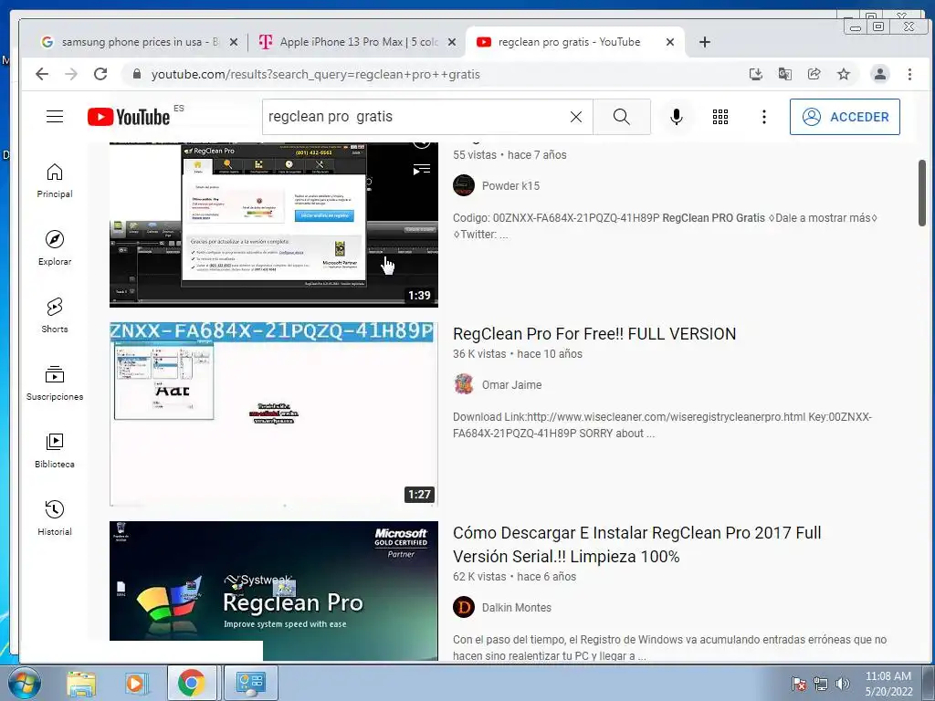The height and width of the screenshot is (701, 935).
Task: Bookmark this page with the star icon
Action: click(x=843, y=74)
